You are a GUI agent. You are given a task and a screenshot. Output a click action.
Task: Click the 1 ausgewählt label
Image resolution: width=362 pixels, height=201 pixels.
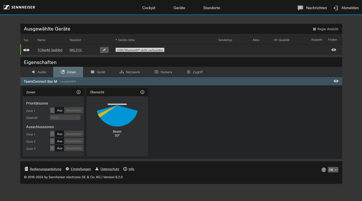[68, 82]
